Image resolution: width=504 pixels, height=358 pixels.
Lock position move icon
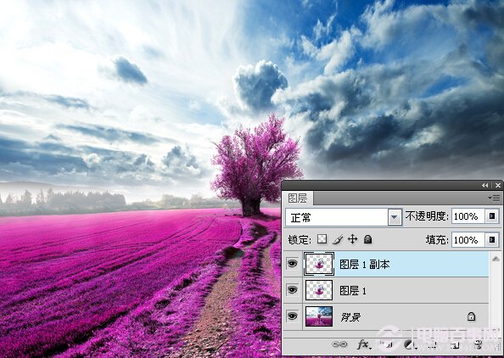(353, 239)
